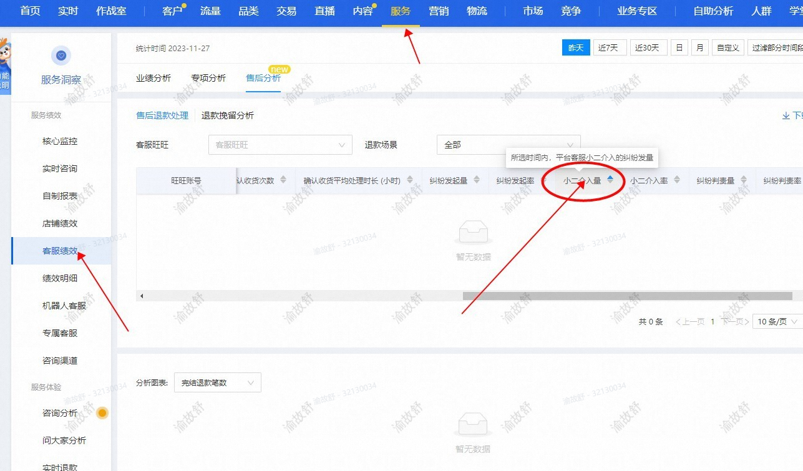The image size is (803, 471).
Task: Sort by 纠纷判责量 column arrows
Action: (x=744, y=180)
